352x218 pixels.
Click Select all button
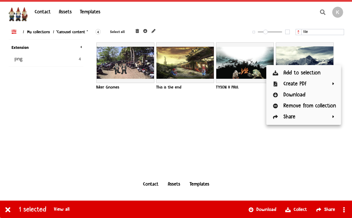coord(117,32)
